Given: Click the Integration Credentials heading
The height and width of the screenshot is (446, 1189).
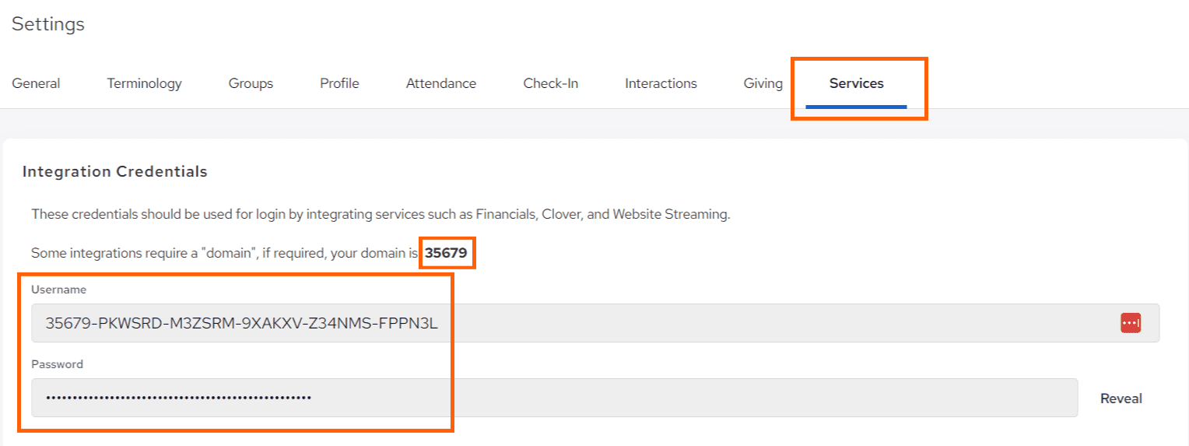Looking at the screenshot, I should coord(115,171).
